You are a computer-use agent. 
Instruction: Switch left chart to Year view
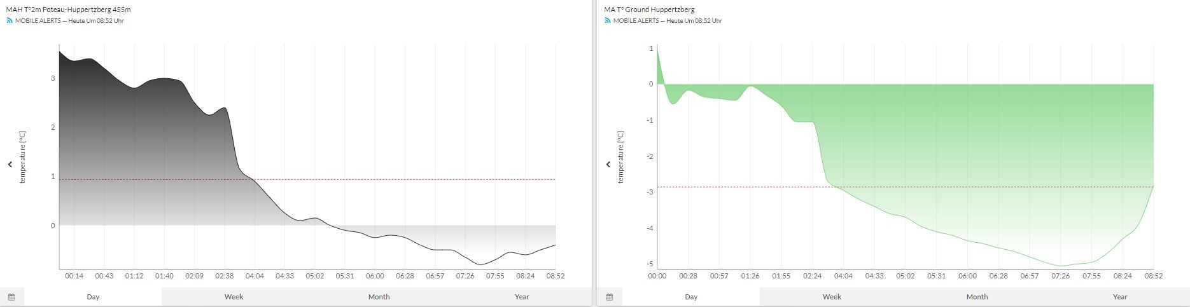[522, 297]
